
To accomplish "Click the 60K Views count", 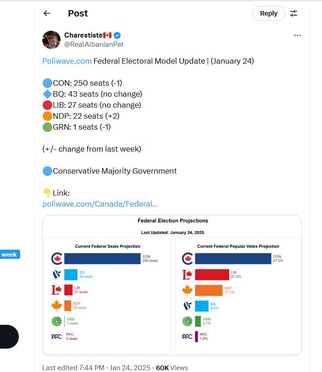I will tap(172, 367).
